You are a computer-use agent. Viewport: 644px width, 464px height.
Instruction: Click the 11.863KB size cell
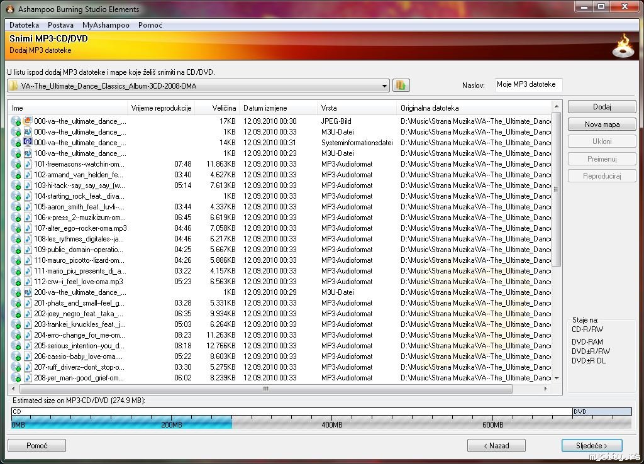pyautogui.click(x=221, y=163)
